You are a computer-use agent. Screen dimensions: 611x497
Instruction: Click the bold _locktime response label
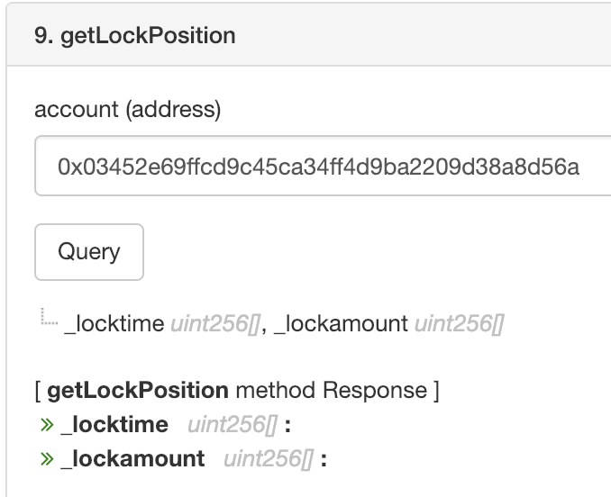tap(114, 424)
